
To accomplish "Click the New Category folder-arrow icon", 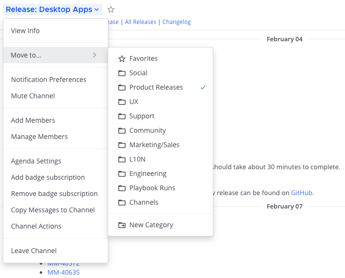I will [x=122, y=225].
